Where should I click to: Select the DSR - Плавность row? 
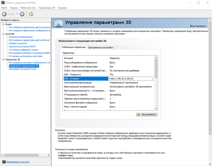pos(109,75)
